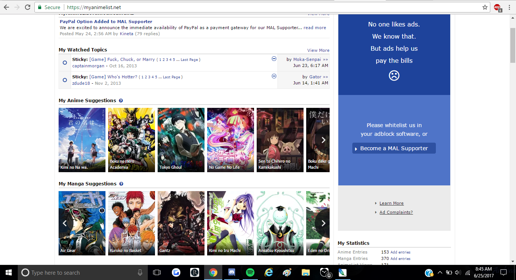Unwatch the Who's Hotter topic via minus icon
Screen dimensions: 516x280
274,76
